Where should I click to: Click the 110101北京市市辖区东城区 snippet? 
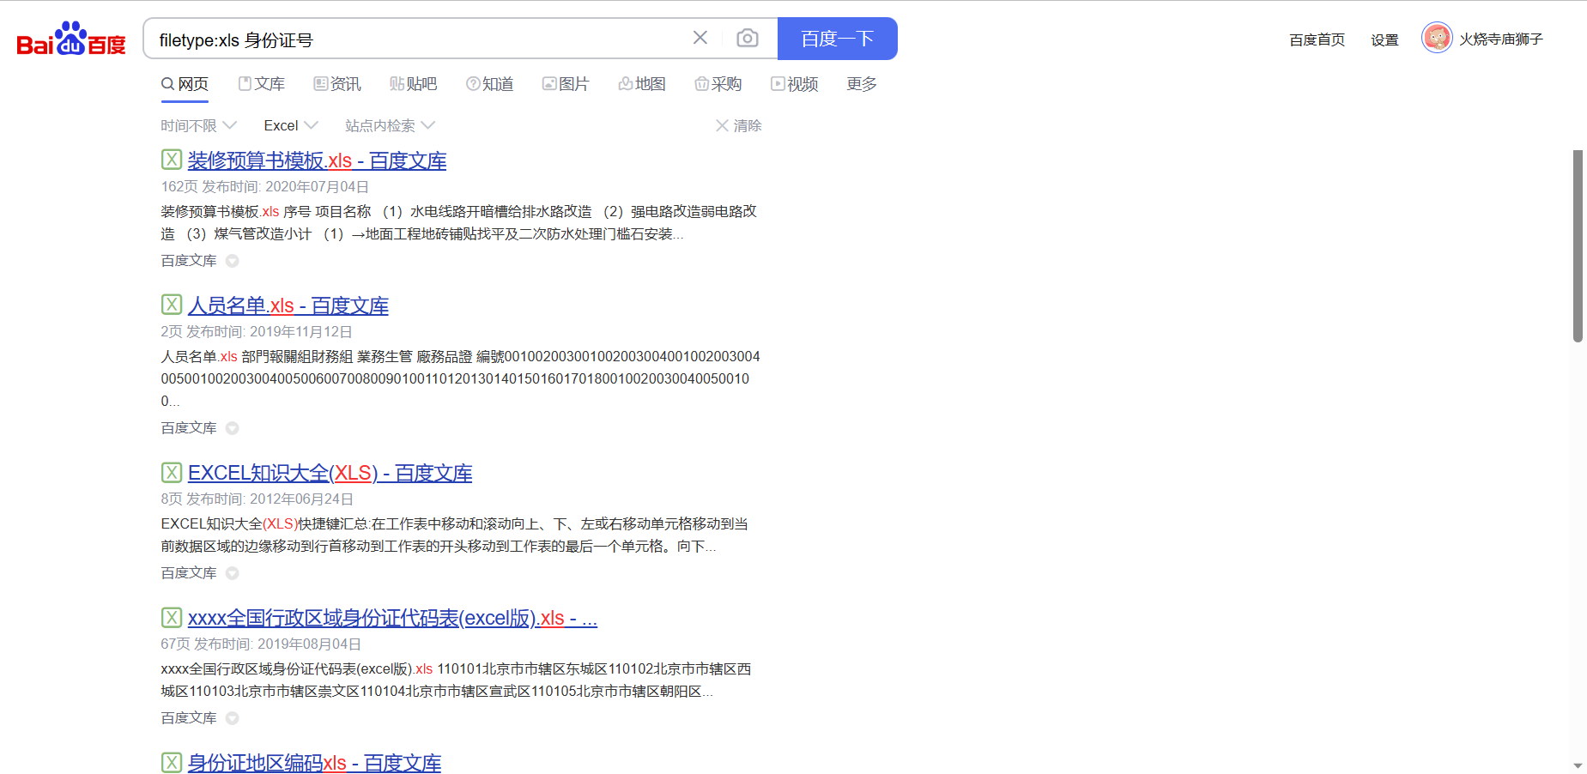point(456,680)
